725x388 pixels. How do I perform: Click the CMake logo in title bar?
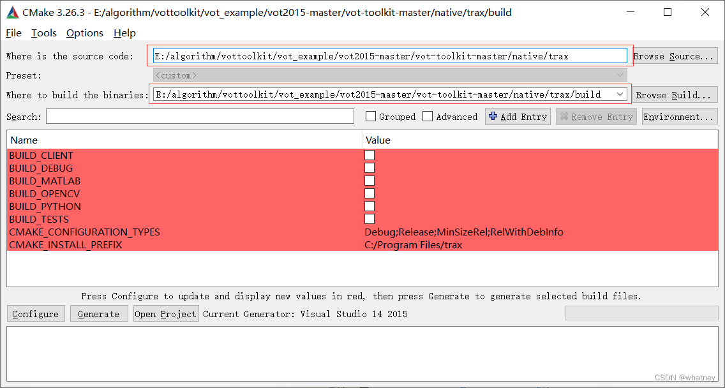pyautogui.click(x=13, y=13)
